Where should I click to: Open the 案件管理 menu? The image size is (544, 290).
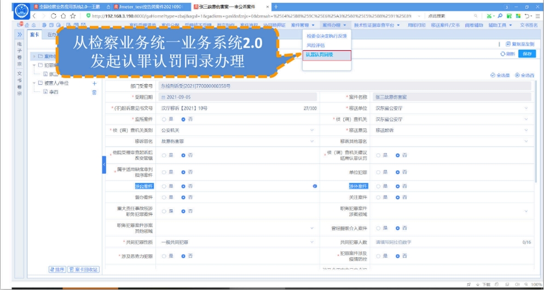tap(303, 25)
